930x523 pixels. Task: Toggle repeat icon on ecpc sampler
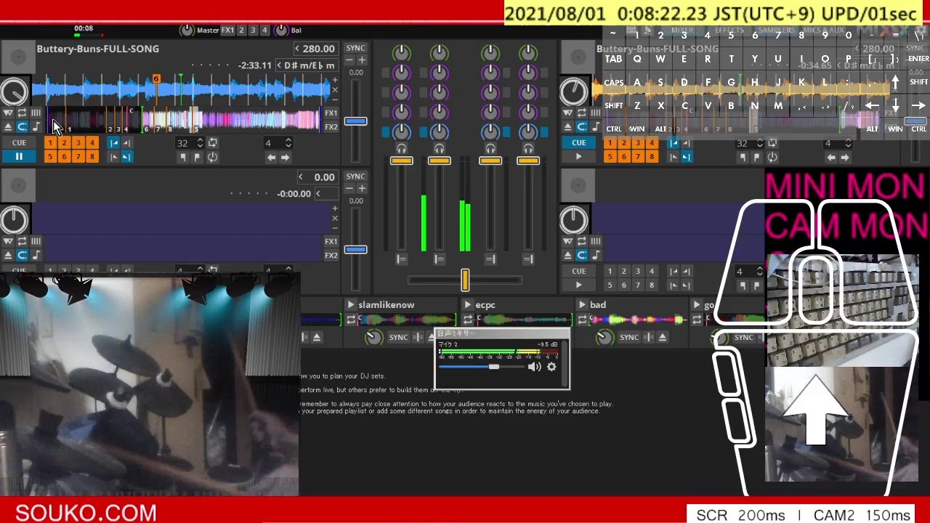coord(466,320)
